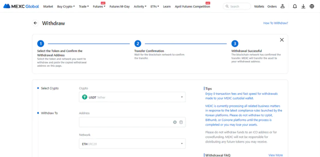Open address book icon in Address field
Image resolution: width=320 pixels, height=157 pixels.
pyautogui.click(x=181, y=122)
